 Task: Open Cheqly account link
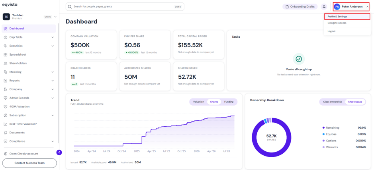(23, 154)
